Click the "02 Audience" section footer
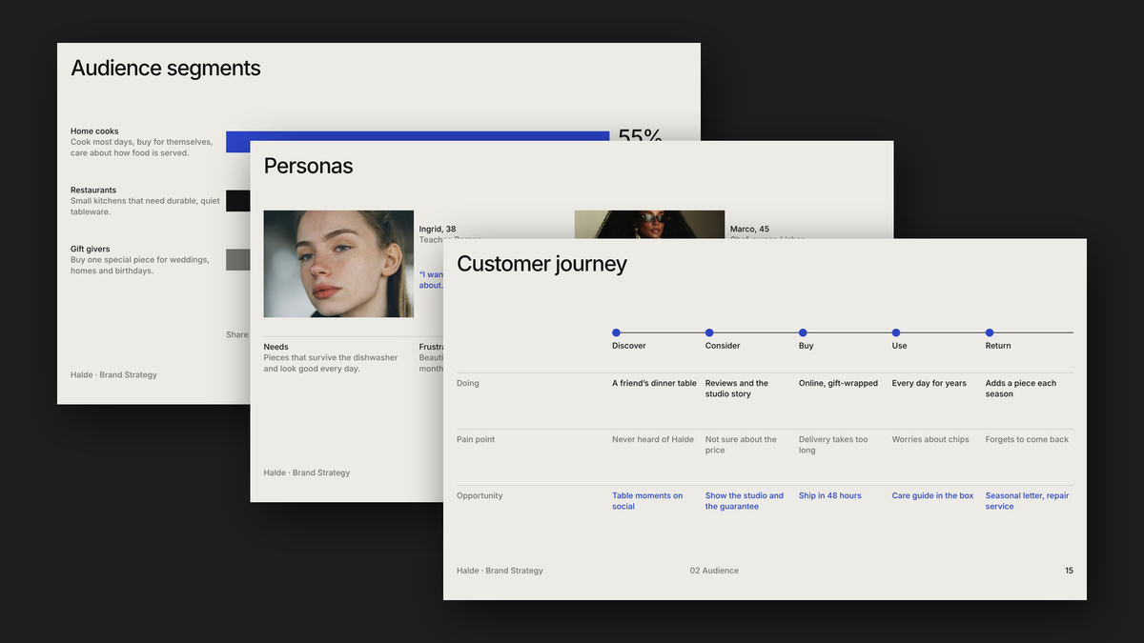 [714, 571]
